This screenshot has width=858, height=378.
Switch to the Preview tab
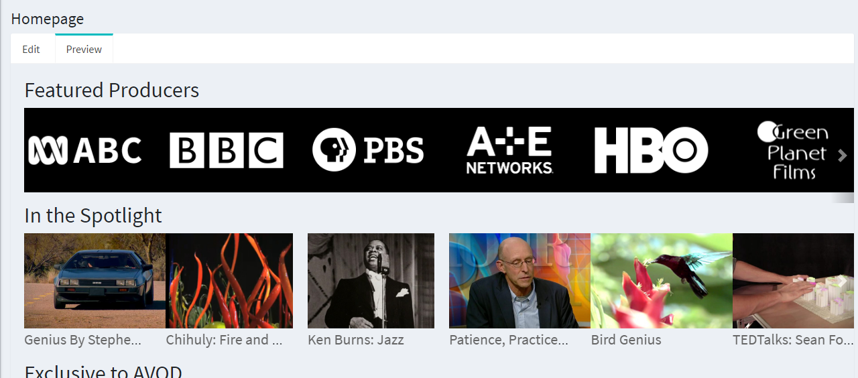(84, 50)
